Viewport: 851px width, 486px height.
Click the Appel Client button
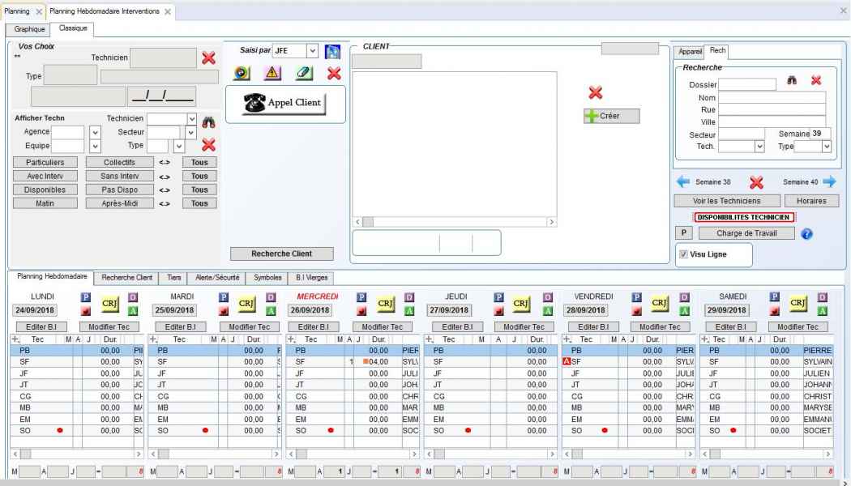click(x=284, y=103)
